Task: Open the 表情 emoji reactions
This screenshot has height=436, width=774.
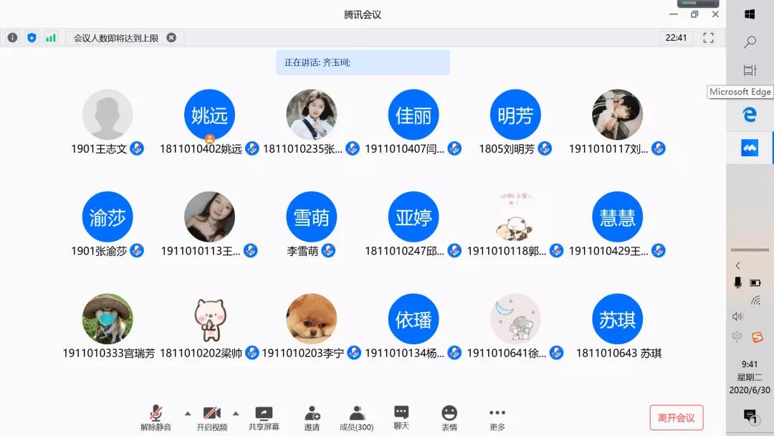Action: (449, 418)
